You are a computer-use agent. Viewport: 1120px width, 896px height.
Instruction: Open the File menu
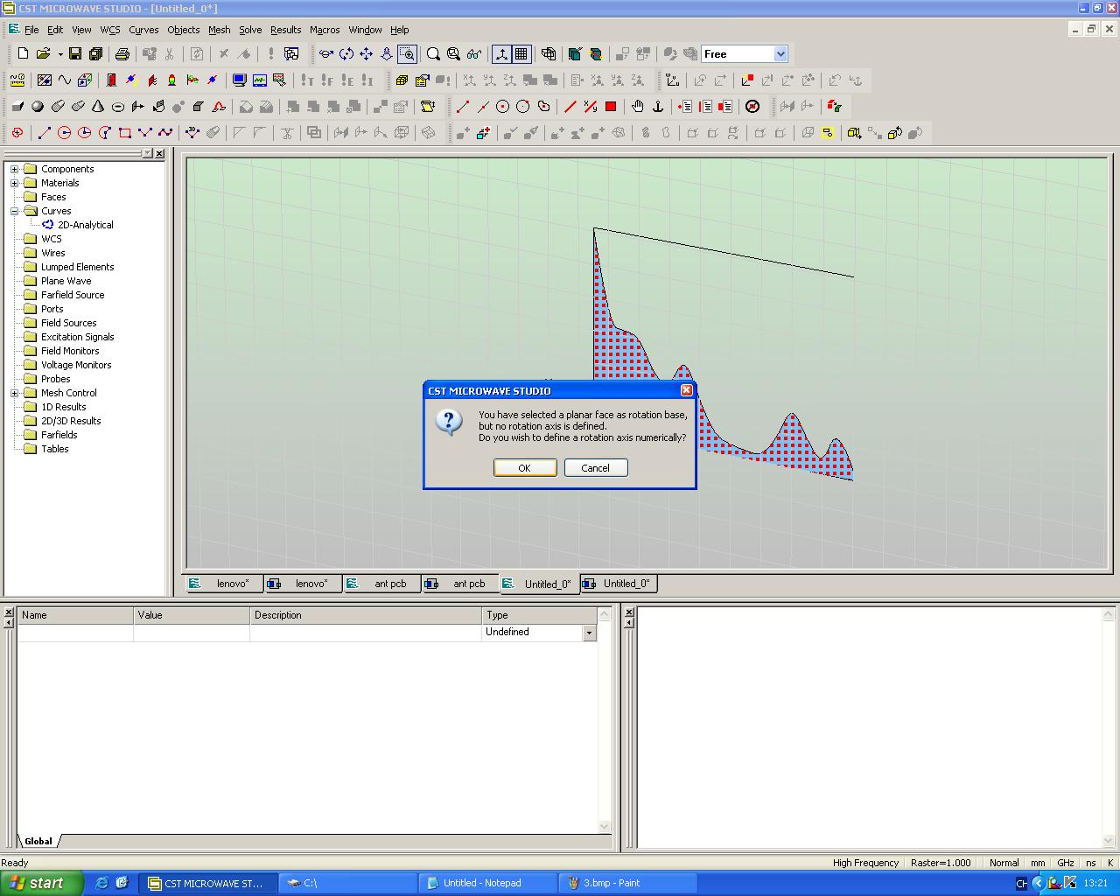coord(31,30)
